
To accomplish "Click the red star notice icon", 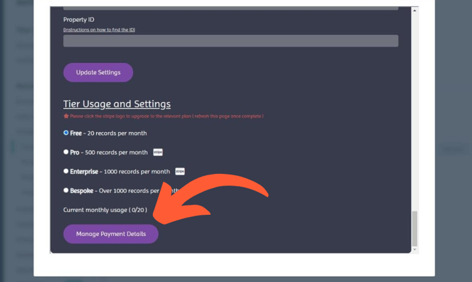I will click(66, 116).
